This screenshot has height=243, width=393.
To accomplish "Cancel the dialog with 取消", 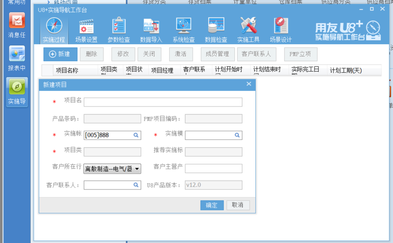I will click(238, 205).
